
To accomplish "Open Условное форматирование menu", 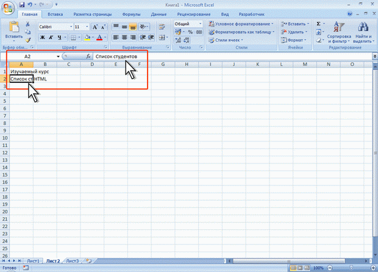I will (241, 24).
